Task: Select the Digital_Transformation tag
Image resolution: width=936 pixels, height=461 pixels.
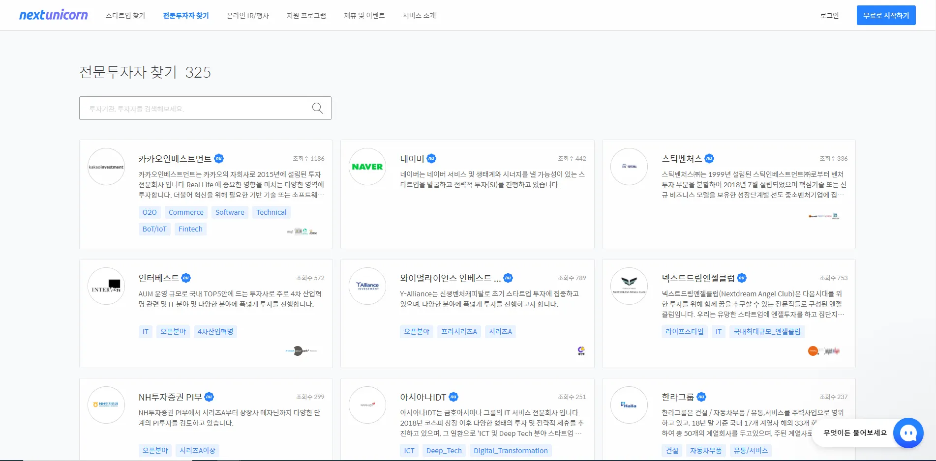Action: (511, 451)
